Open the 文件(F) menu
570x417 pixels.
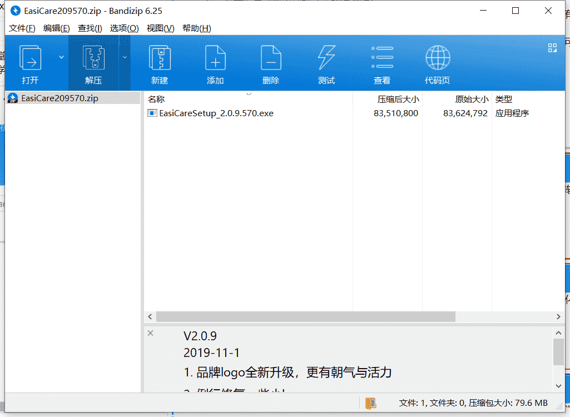22,28
